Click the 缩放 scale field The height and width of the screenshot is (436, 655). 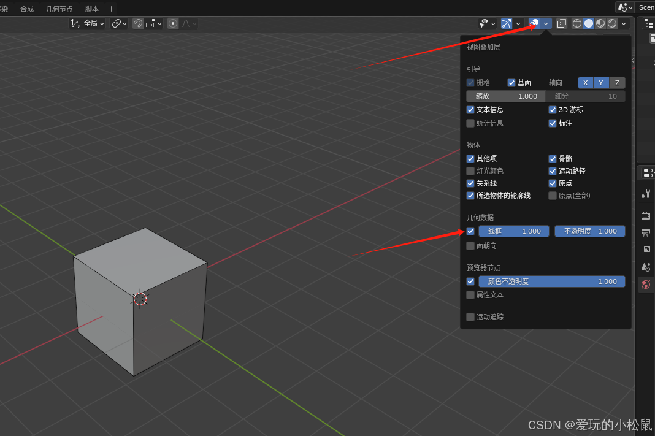pyautogui.click(x=506, y=96)
